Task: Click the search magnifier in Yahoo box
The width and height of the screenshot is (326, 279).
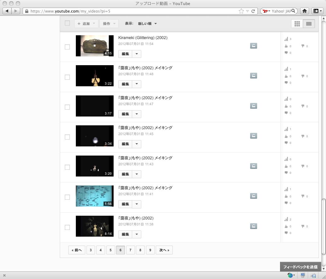Action: point(293,11)
